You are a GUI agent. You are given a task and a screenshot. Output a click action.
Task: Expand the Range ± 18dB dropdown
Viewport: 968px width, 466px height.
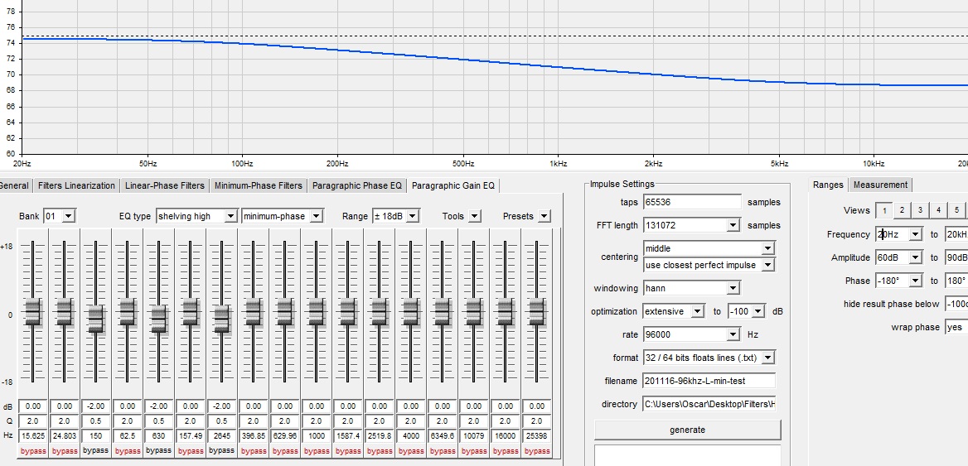pos(411,216)
